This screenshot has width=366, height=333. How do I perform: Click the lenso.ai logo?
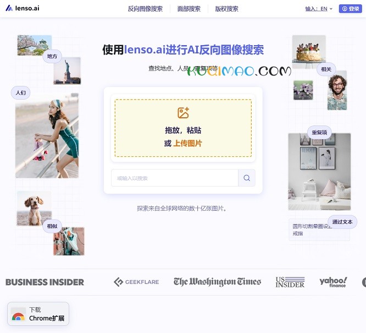point(23,8)
